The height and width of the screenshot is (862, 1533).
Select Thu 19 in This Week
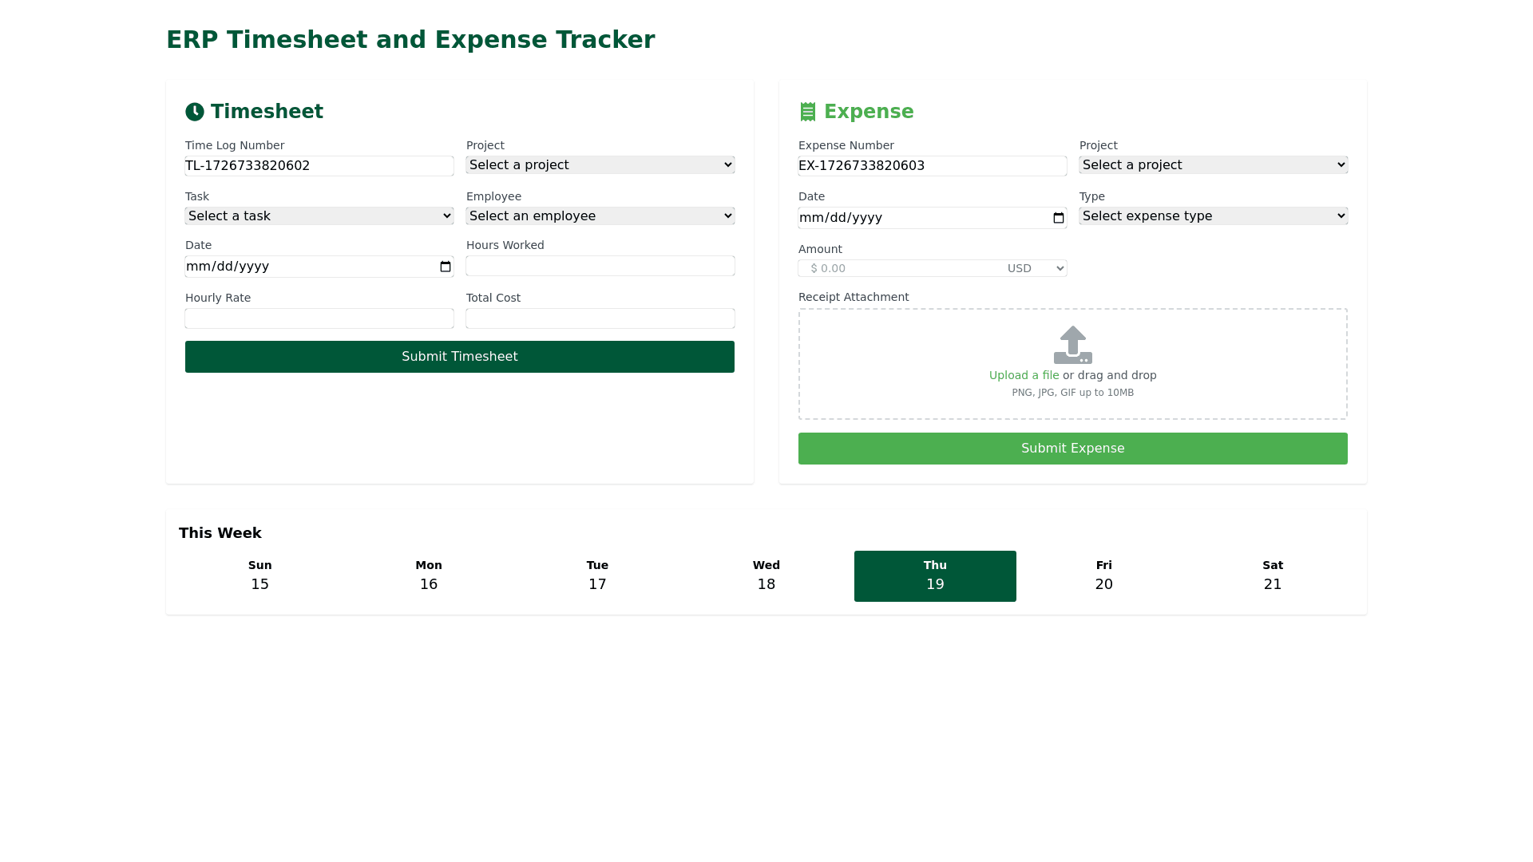pyautogui.click(x=935, y=576)
